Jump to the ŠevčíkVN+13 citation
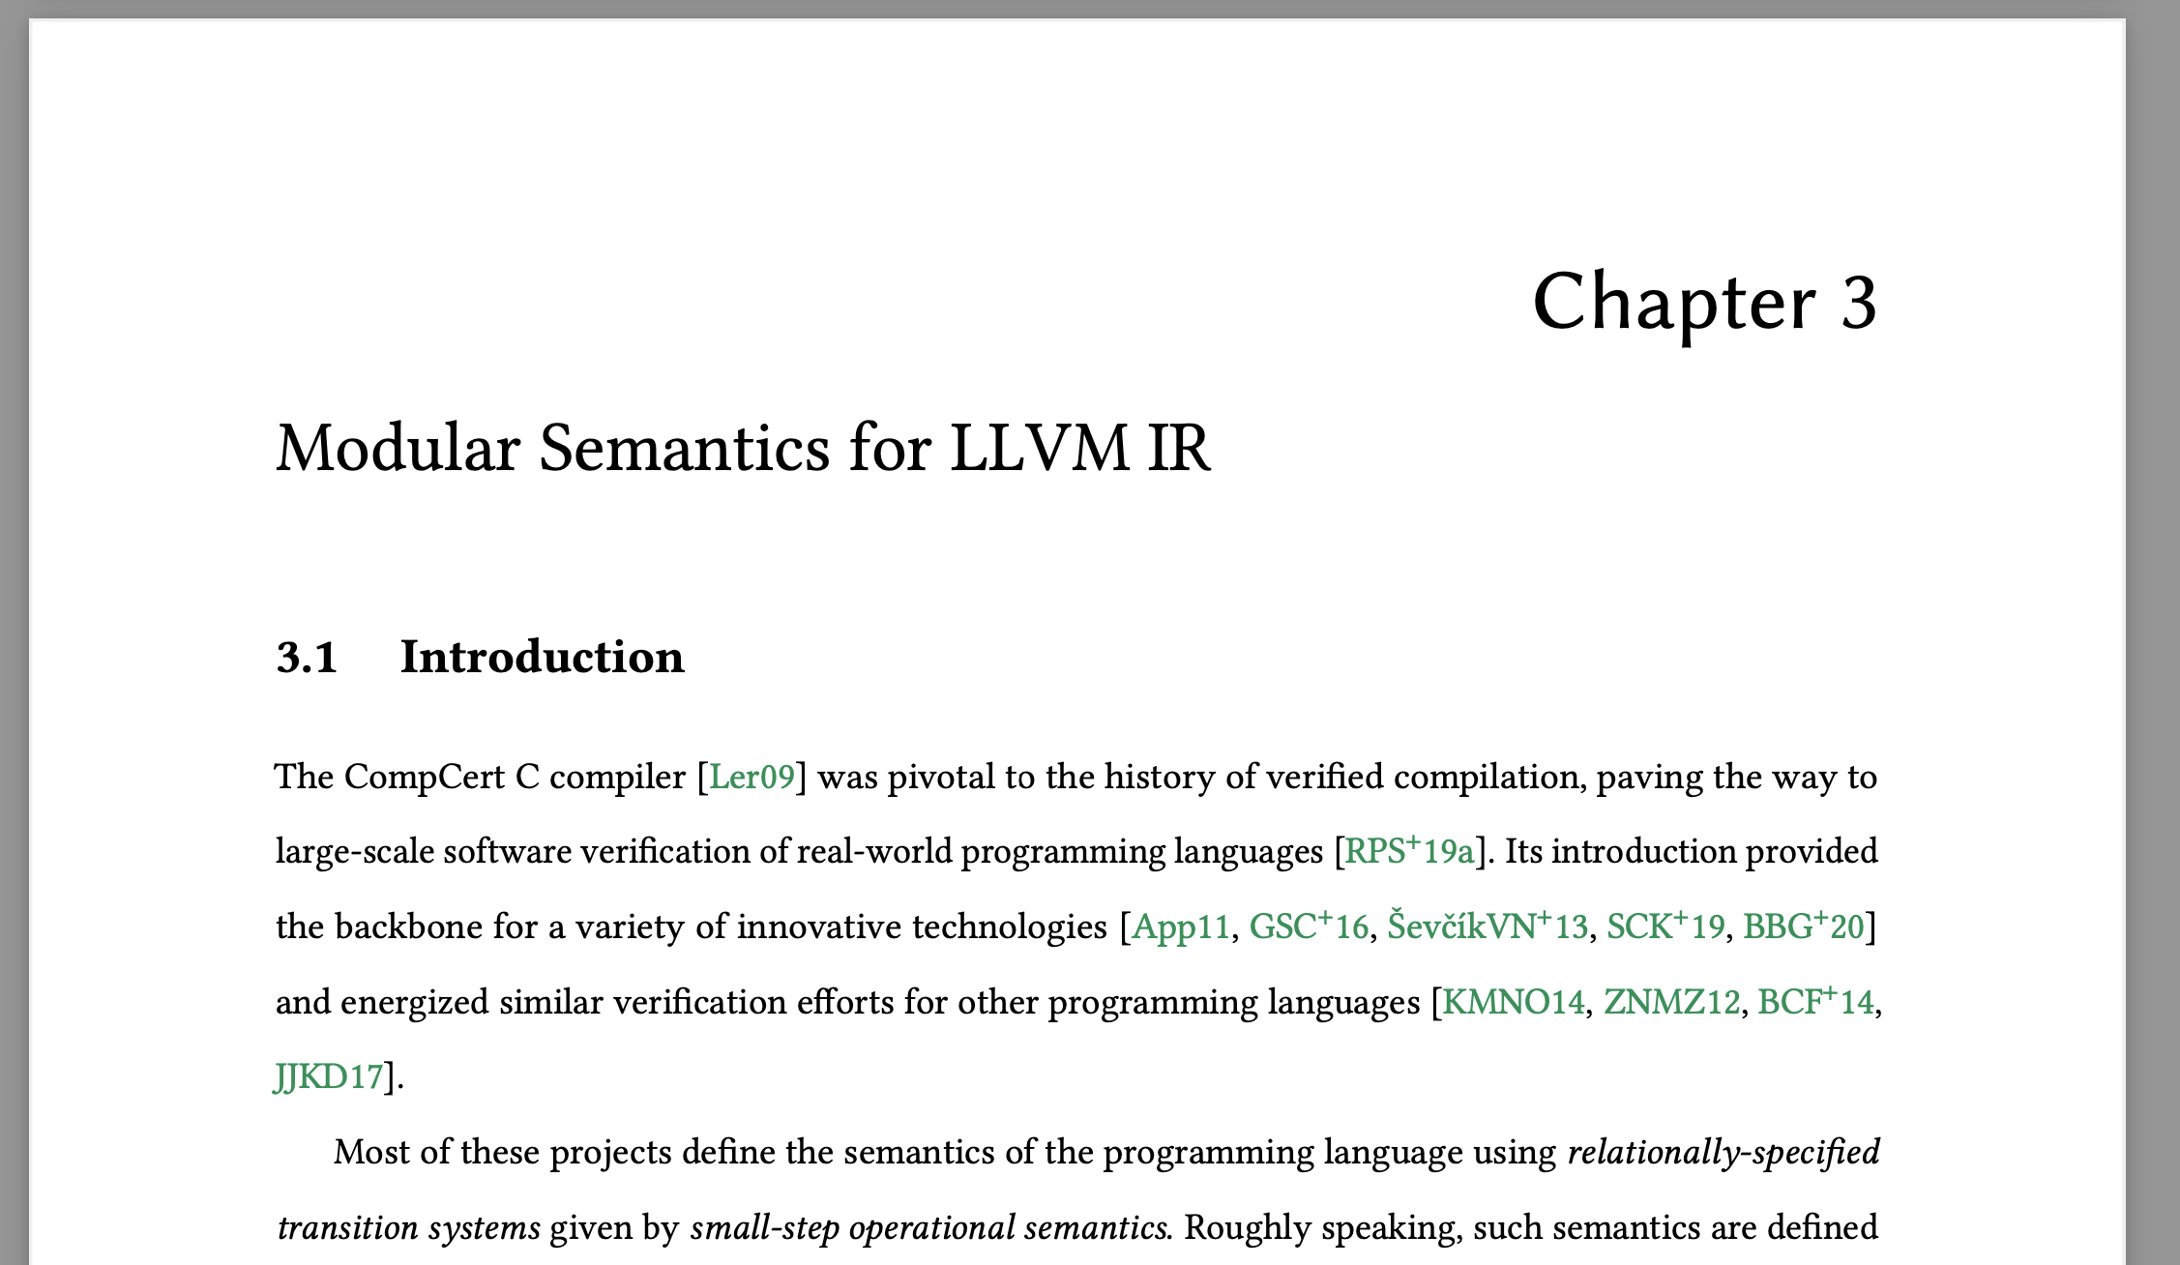This screenshot has height=1265, width=2180. (1487, 927)
